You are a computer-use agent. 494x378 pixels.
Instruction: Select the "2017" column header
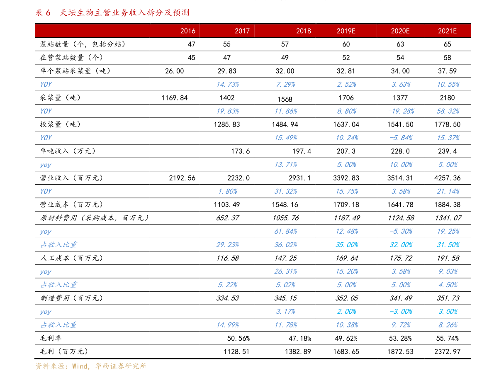242,31
